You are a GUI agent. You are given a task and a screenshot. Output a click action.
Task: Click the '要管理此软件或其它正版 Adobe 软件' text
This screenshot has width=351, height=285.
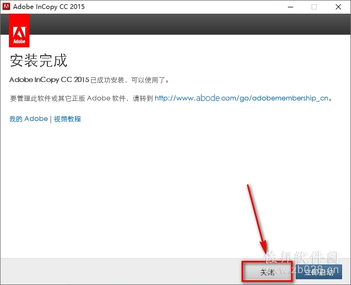coord(68,98)
